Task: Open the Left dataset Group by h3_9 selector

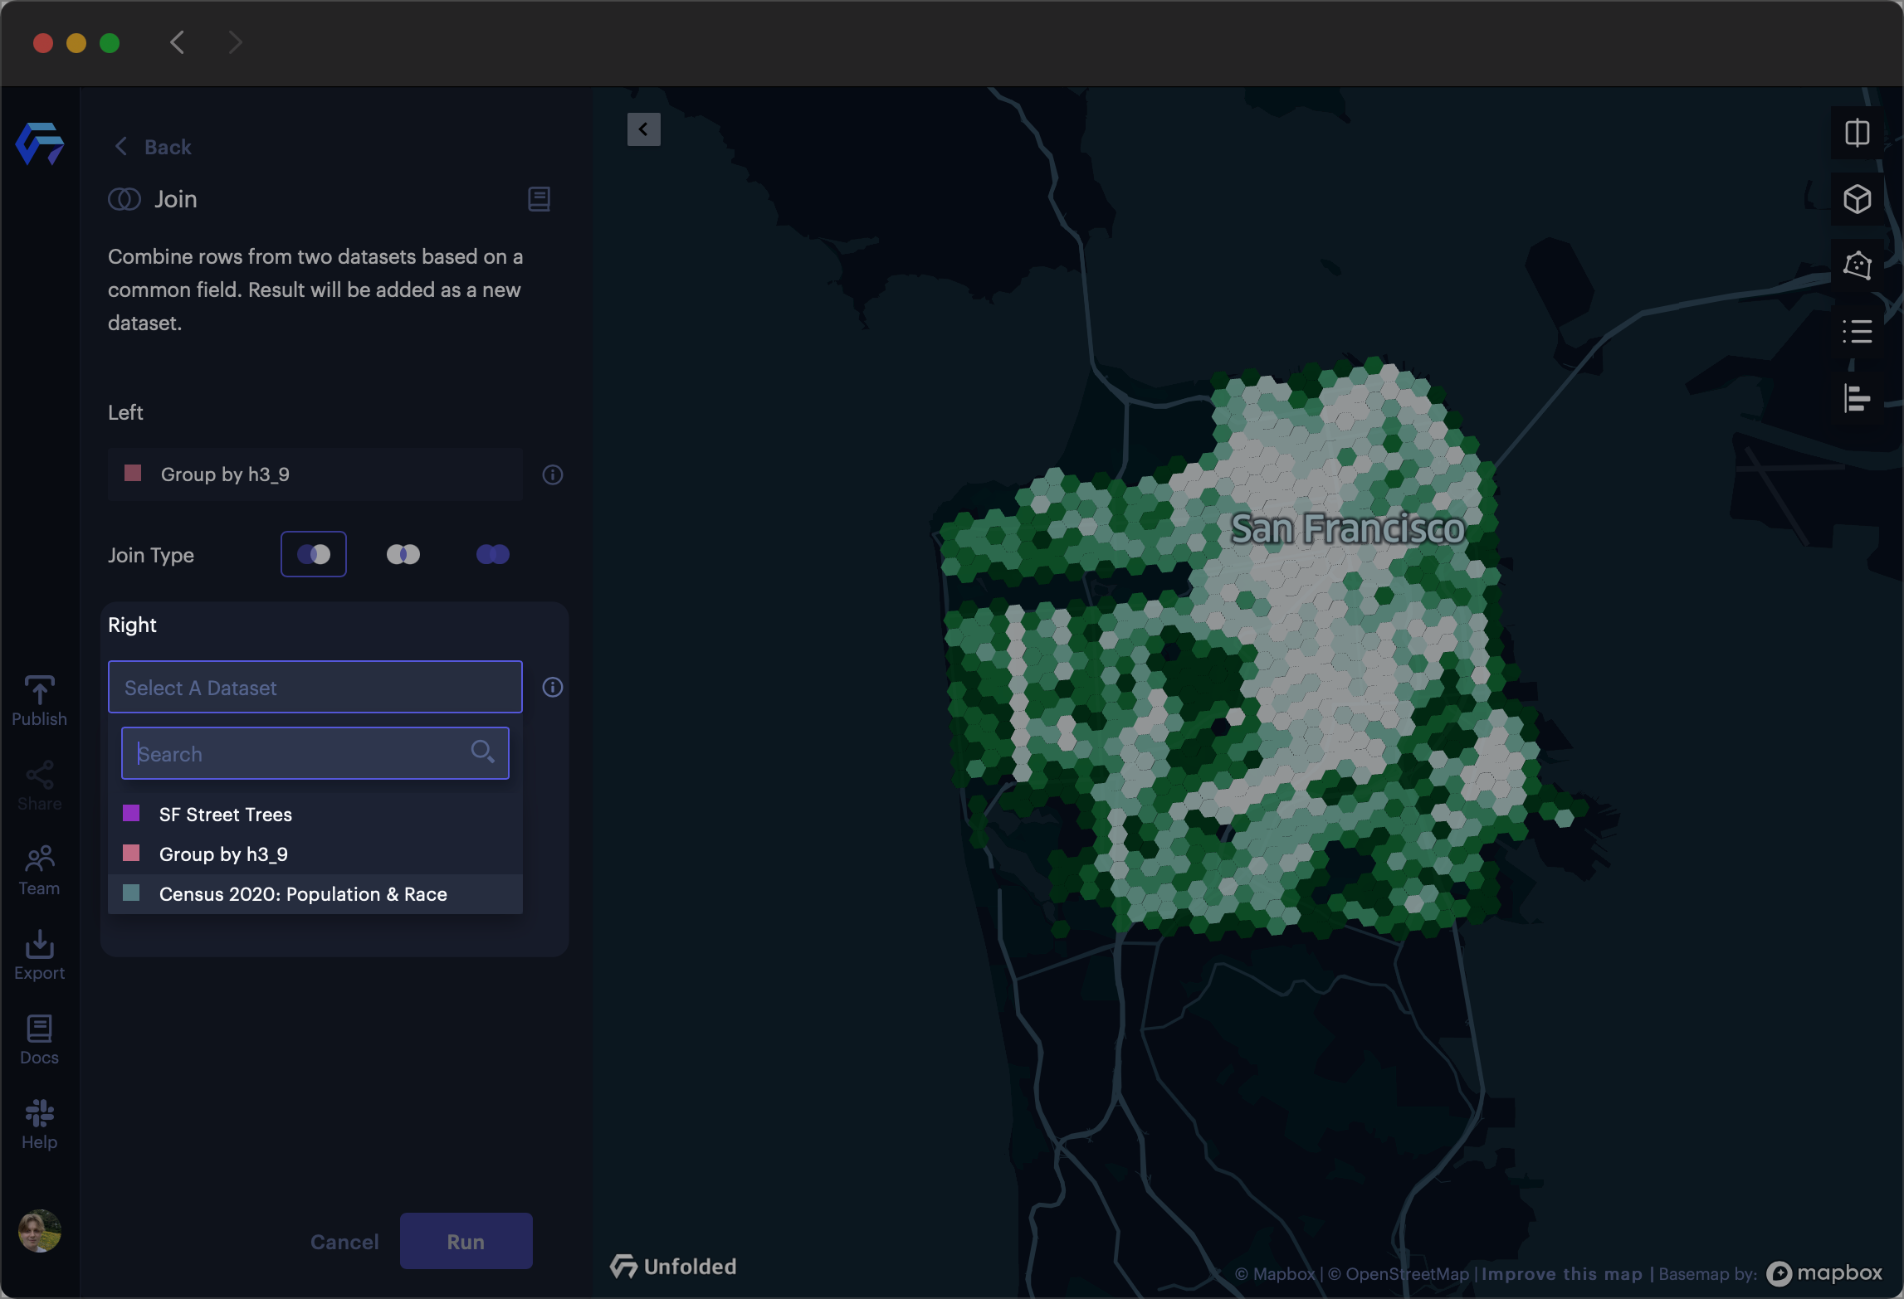Action: [315, 474]
